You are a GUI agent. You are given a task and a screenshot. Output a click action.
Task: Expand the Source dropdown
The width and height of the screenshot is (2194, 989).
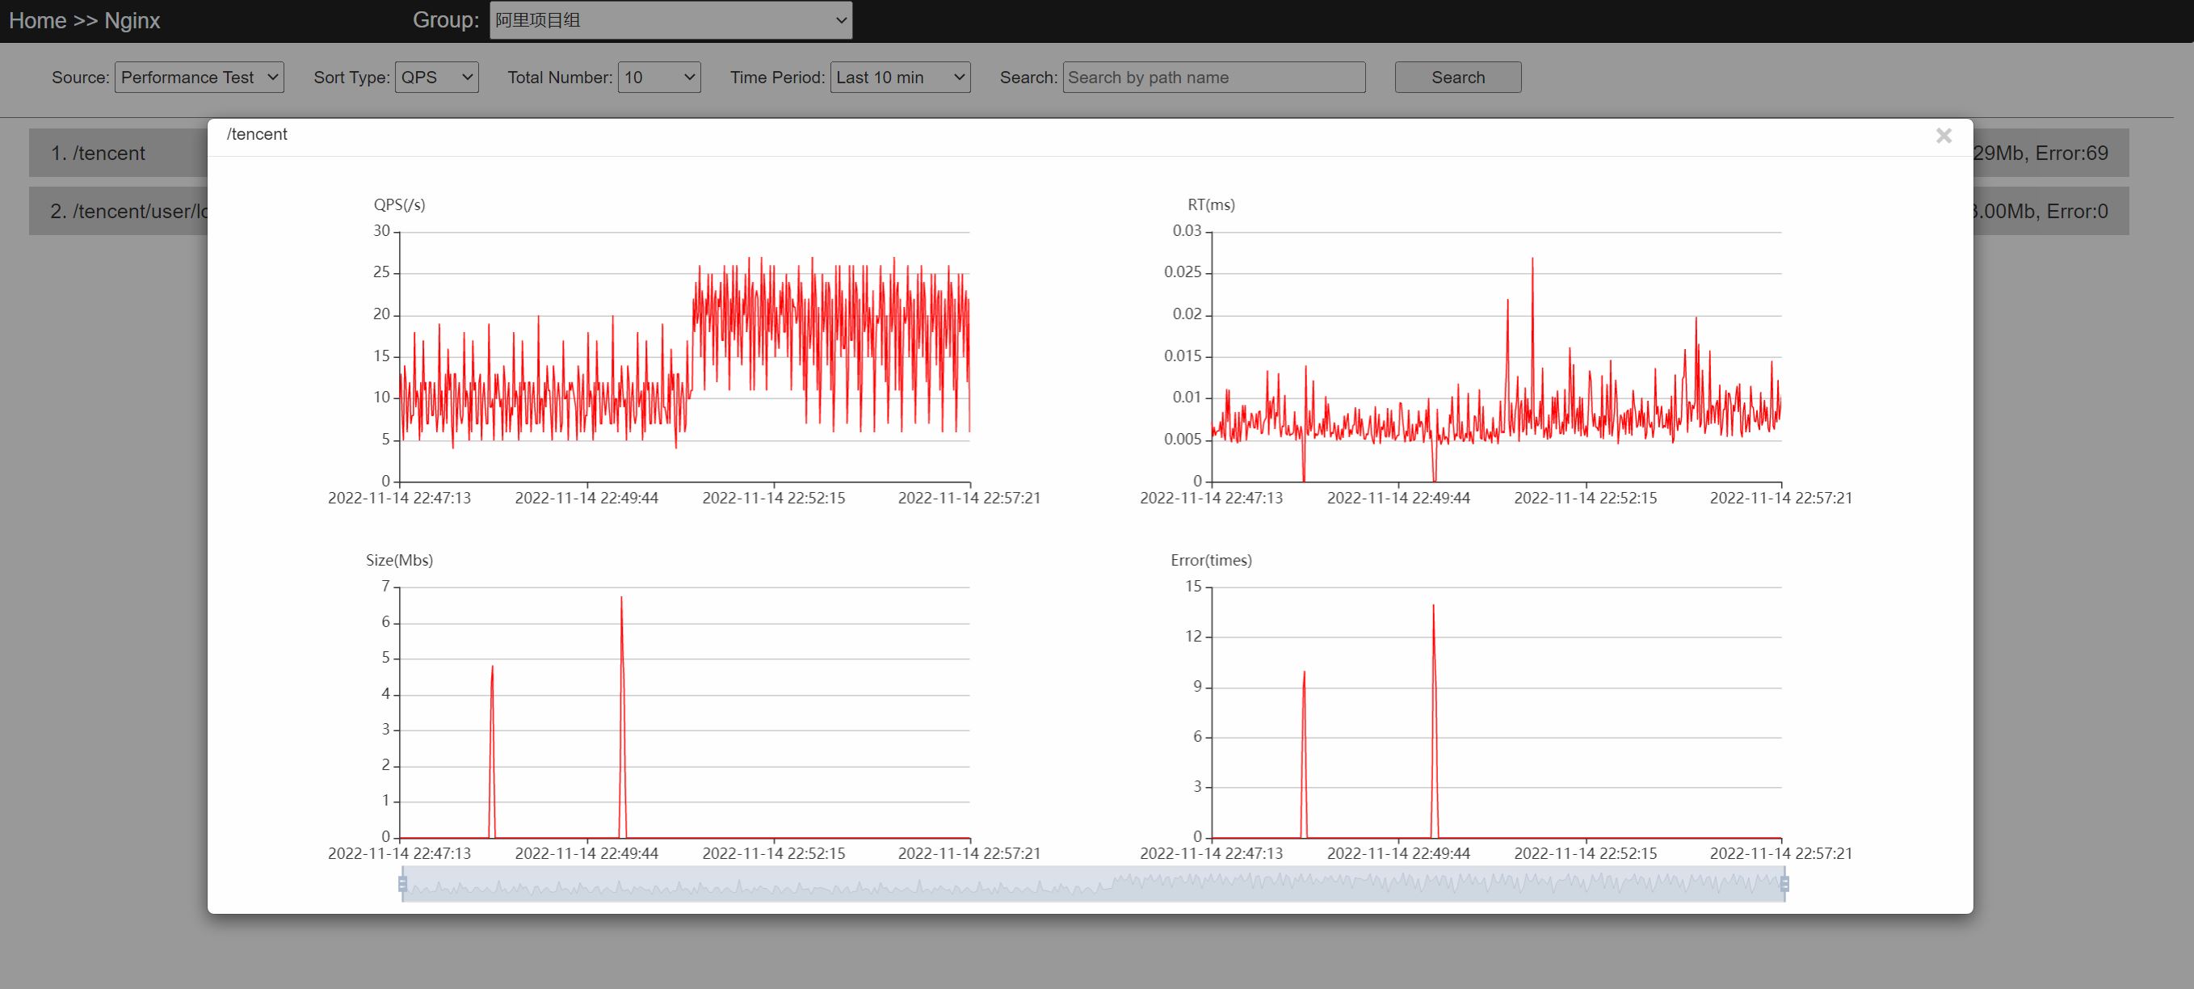pyautogui.click(x=200, y=78)
